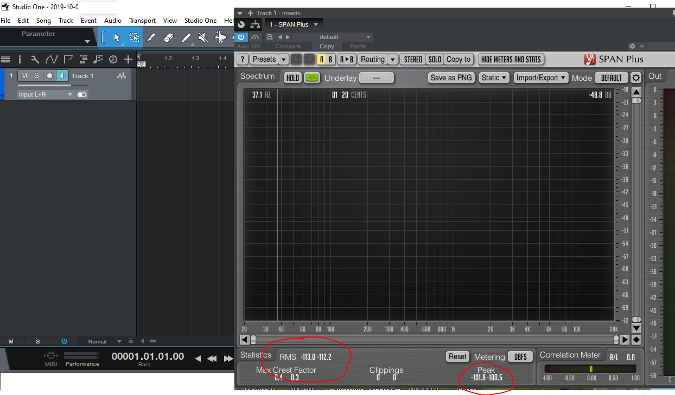Viewport: 675px width, 395px height.
Task: Expand Parameter panel dropdown arrow
Action: point(87,42)
